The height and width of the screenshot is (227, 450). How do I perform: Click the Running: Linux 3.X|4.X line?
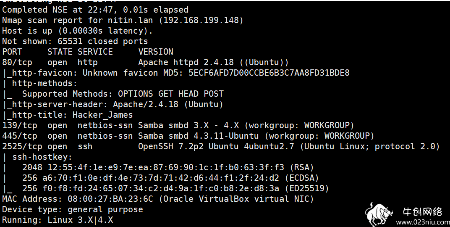click(x=58, y=220)
